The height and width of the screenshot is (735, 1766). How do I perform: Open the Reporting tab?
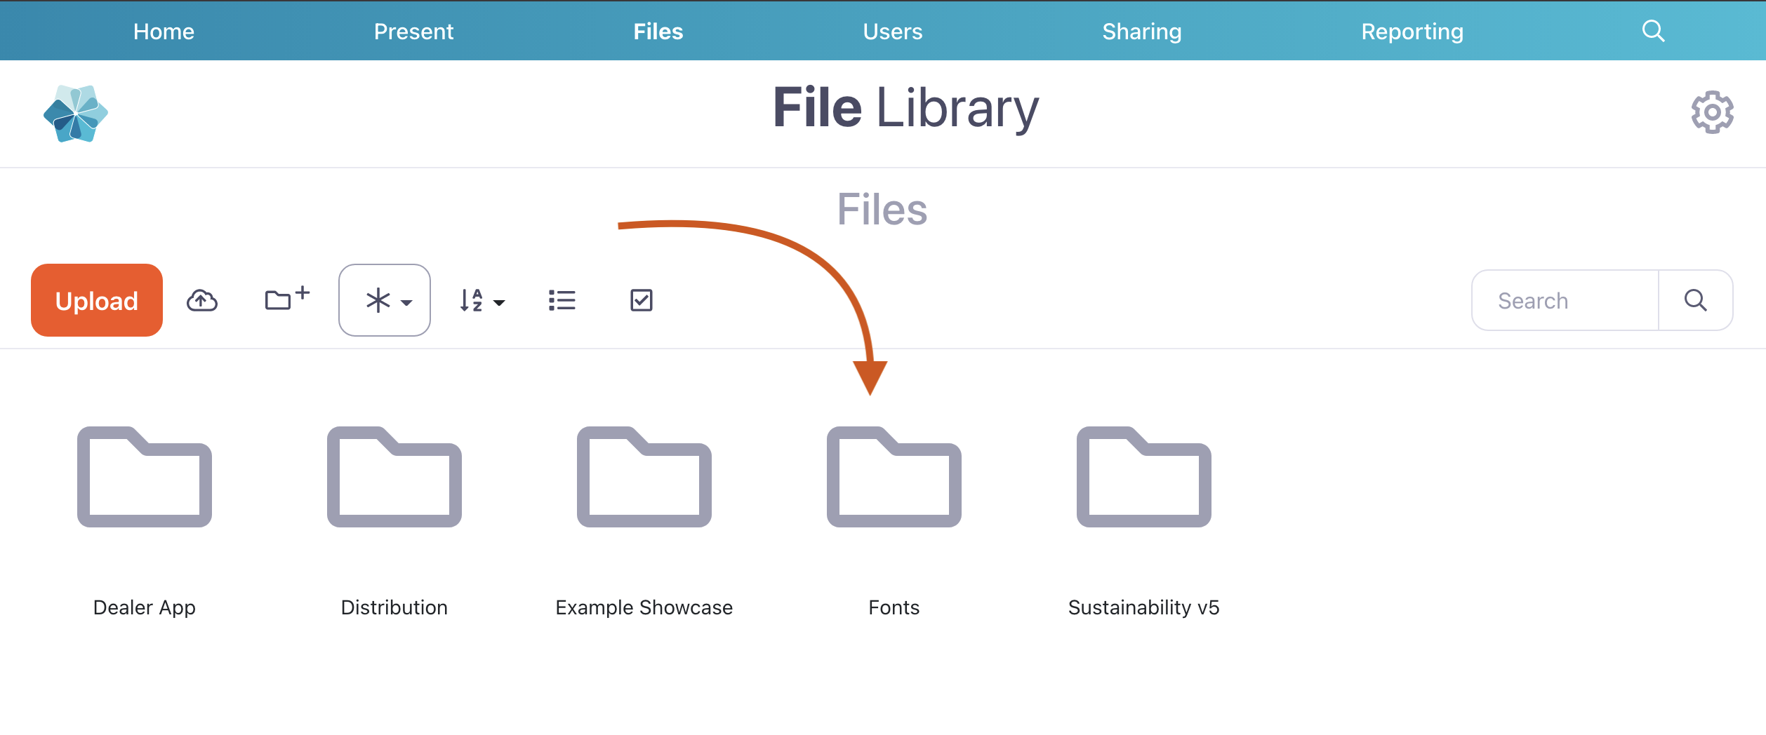pos(1412,31)
